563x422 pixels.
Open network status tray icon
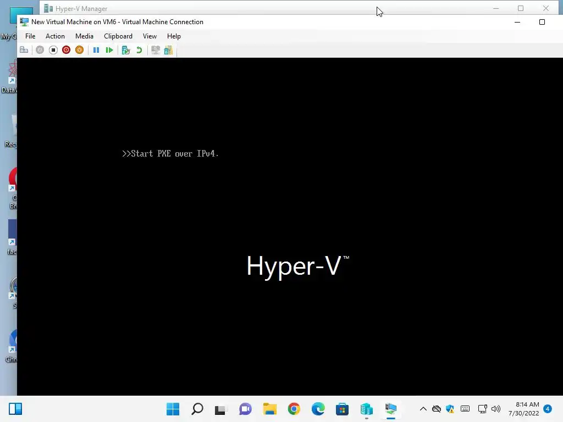tap(483, 409)
